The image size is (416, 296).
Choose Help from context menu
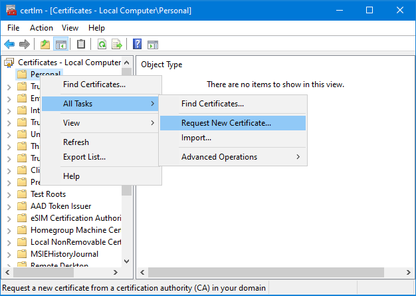pos(101,176)
